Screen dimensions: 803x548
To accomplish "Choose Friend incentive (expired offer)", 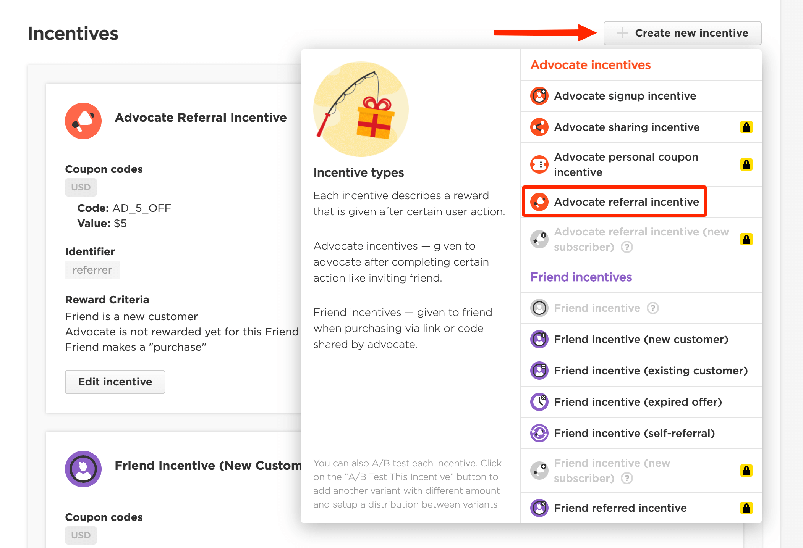I will point(638,402).
